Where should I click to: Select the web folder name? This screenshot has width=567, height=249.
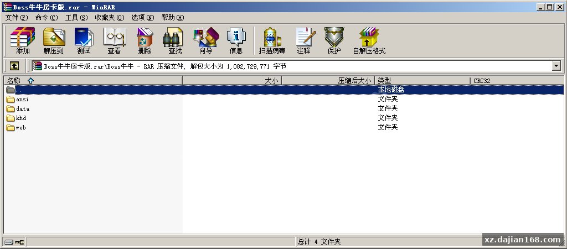[20, 127]
